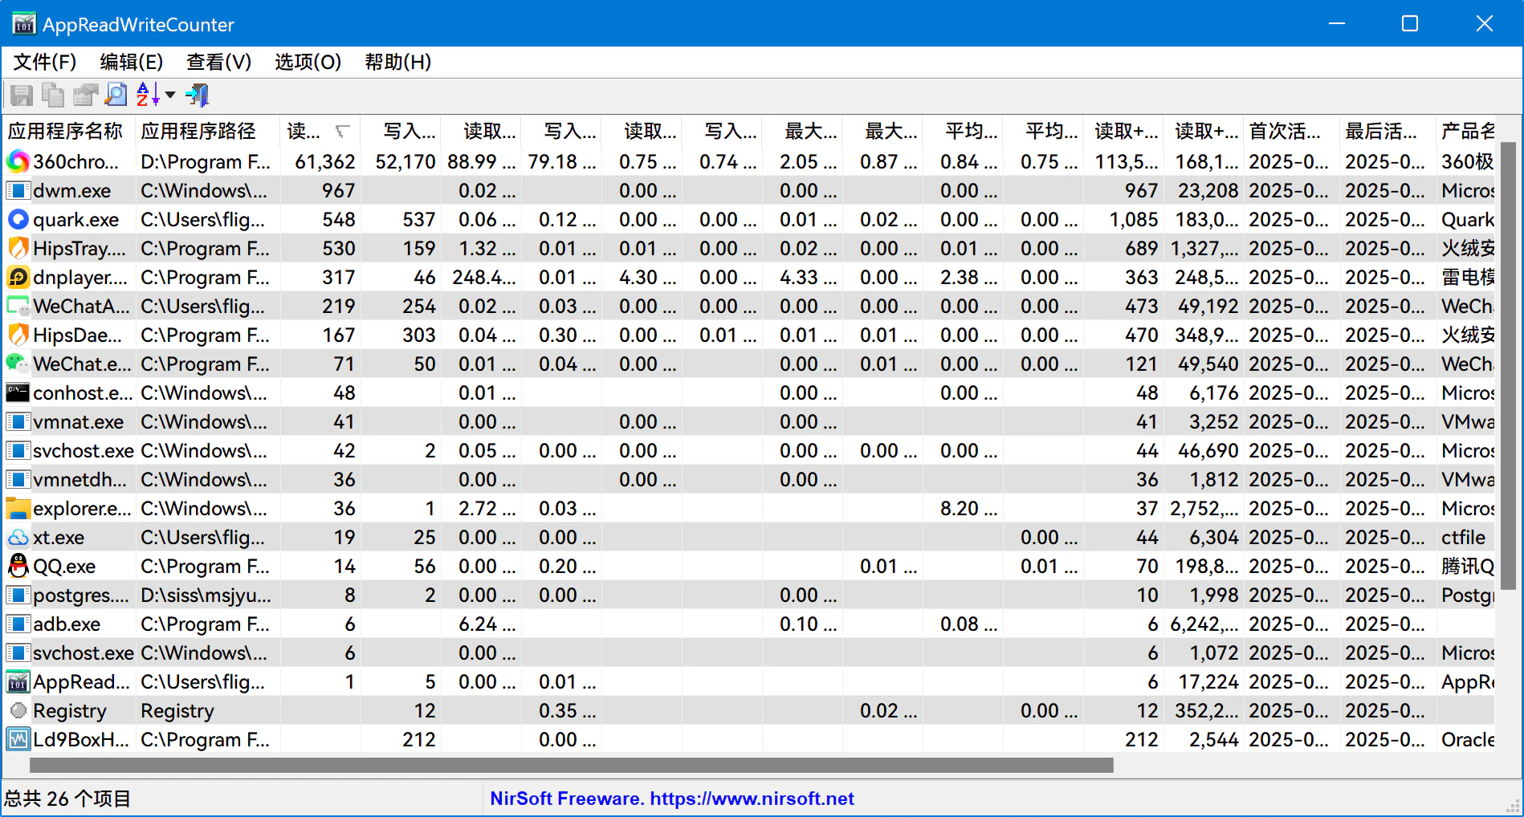
Task: Click the Exit door toolbar icon
Action: coord(198,96)
